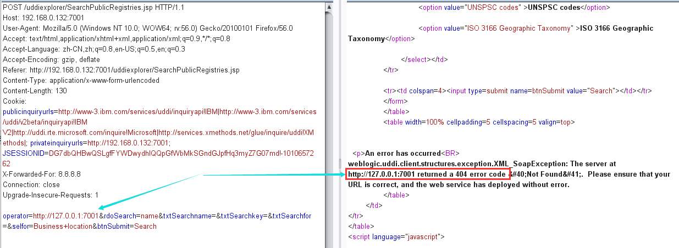Click the </form> closing tag in response

(x=394, y=101)
